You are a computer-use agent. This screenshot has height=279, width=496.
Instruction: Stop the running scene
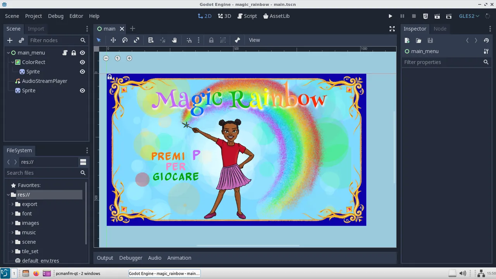[x=414, y=16]
